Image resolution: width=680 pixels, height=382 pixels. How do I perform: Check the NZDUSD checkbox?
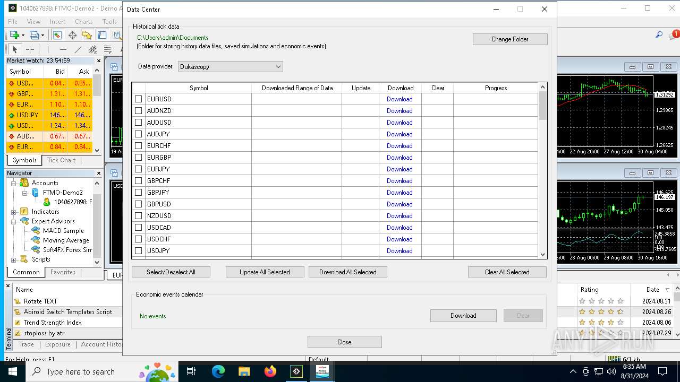pos(139,216)
